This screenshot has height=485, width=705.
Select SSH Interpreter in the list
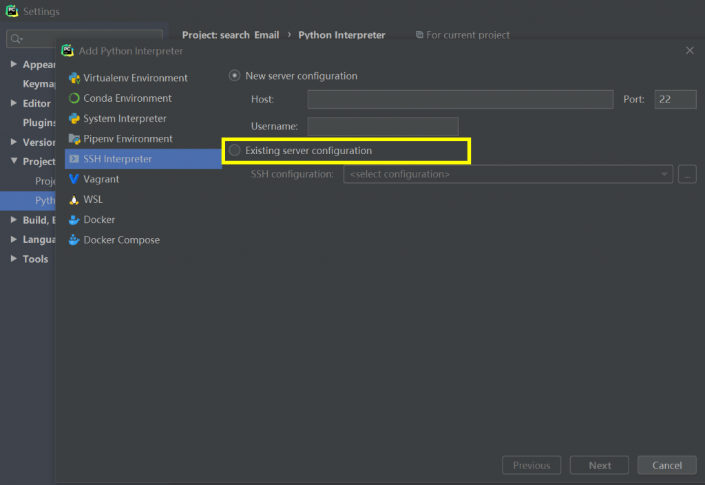coord(143,159)
